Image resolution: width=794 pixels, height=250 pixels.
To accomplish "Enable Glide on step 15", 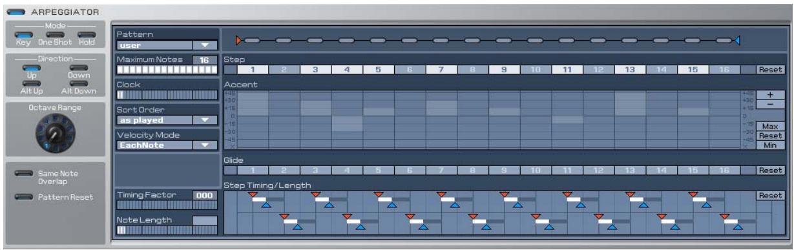I will [x=694, y=171].
